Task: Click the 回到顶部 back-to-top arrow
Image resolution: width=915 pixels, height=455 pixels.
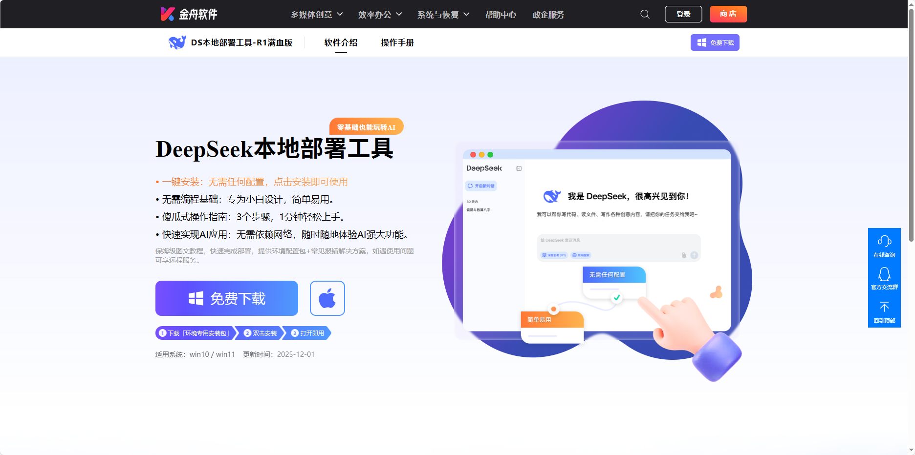Action: point(884,311)
